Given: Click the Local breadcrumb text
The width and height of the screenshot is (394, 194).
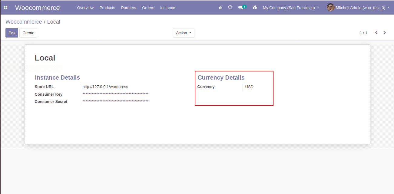Looking at the screenshot, I should (54, 22).
